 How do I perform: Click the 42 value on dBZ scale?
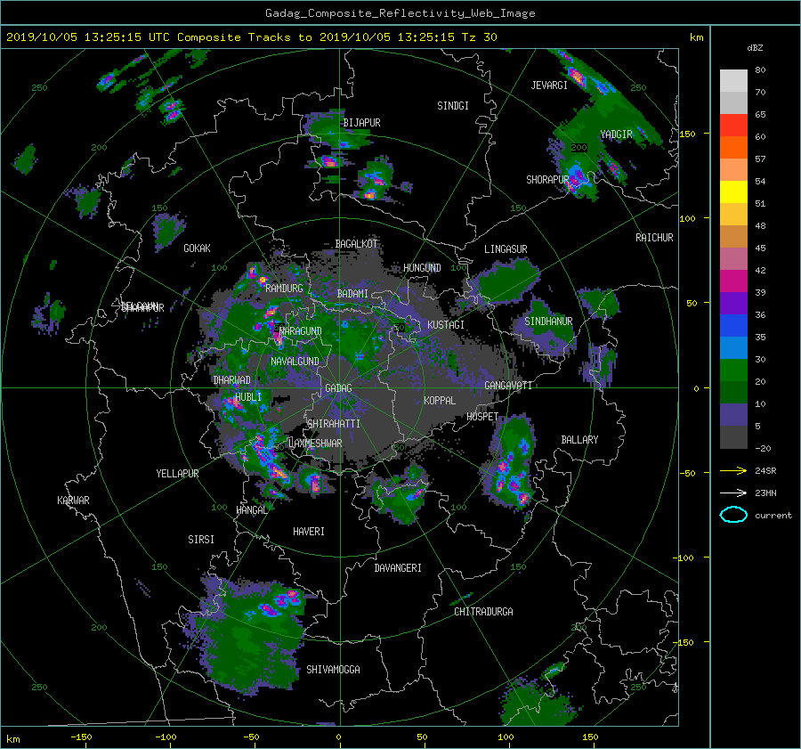[x=760, y=271]
